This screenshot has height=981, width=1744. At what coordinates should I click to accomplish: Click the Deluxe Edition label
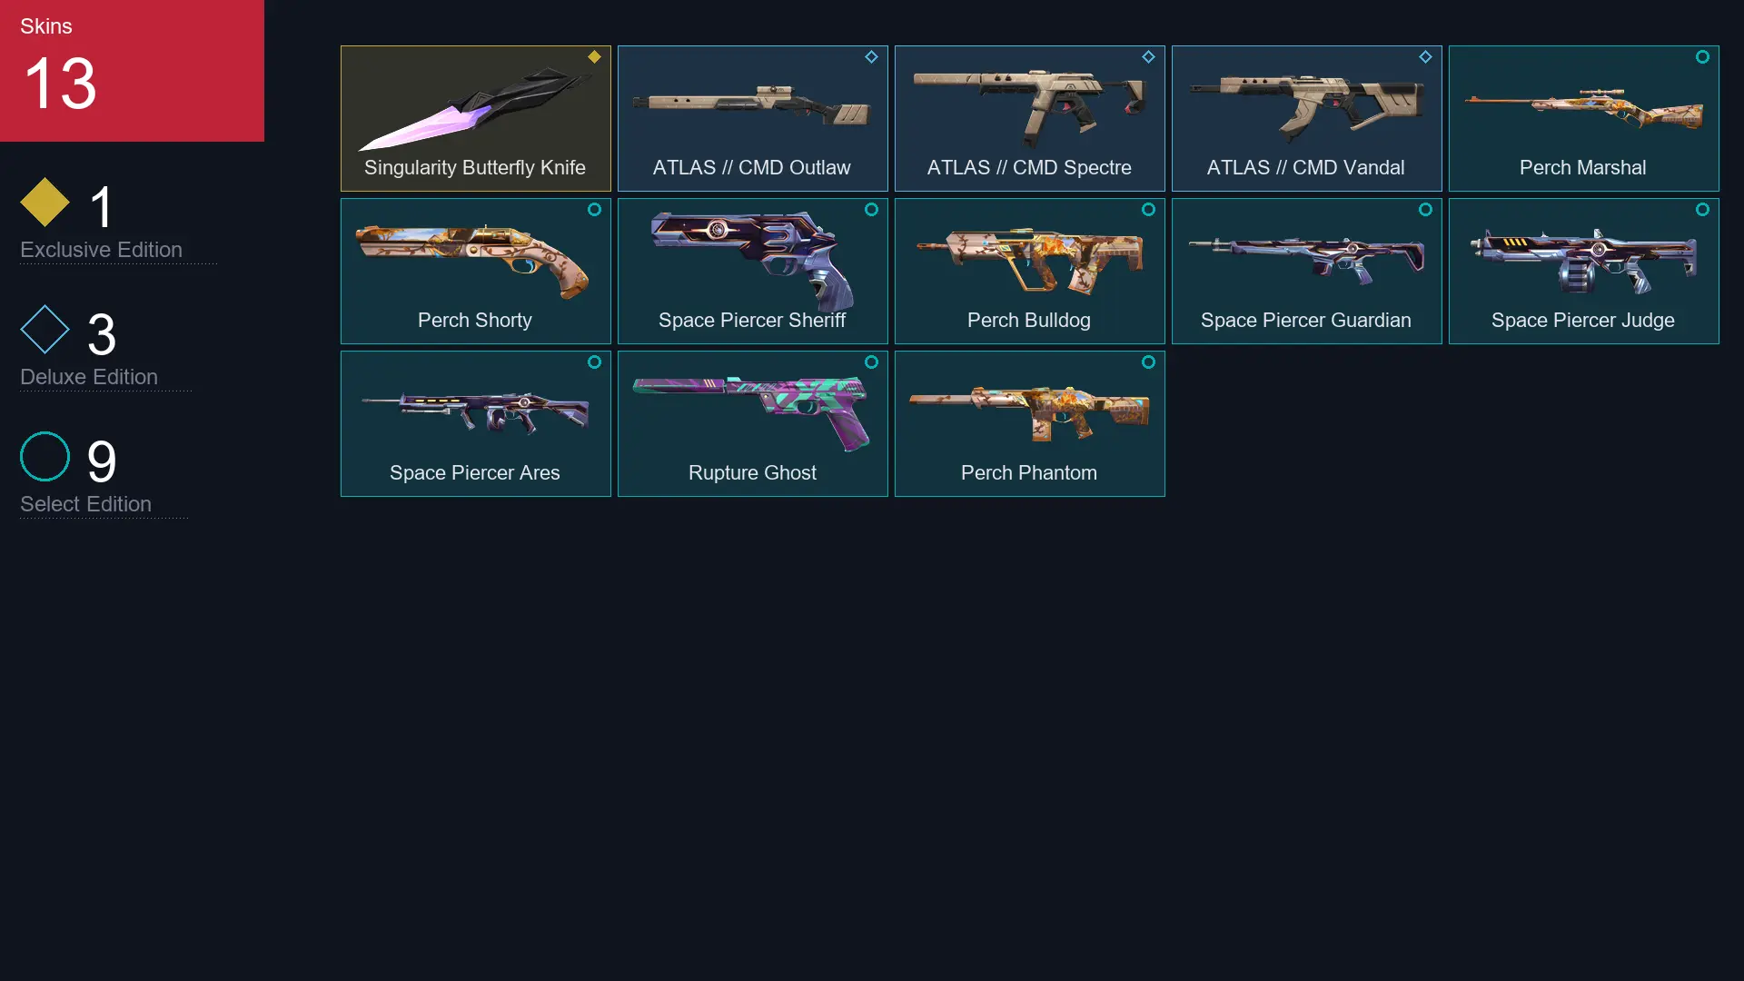click(x=89, y=377)
